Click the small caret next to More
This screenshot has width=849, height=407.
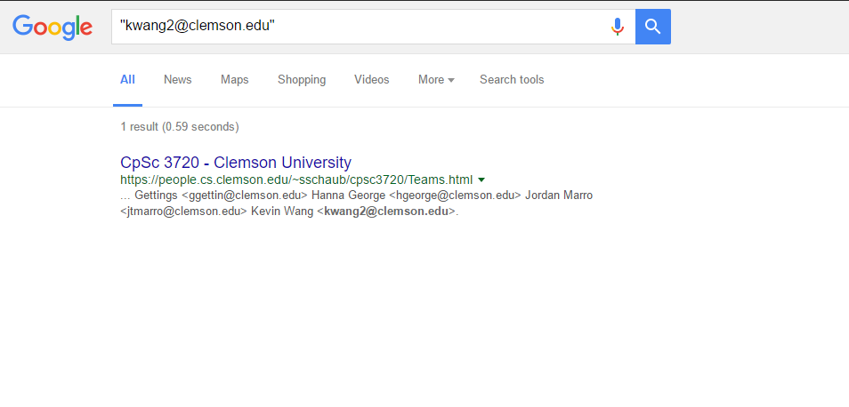point(451,80)
